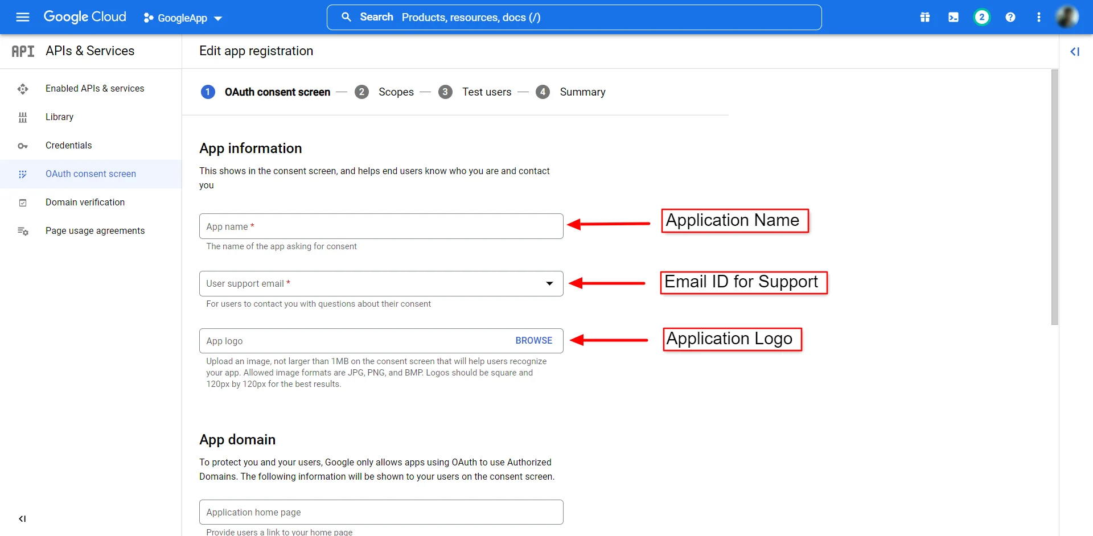Expand the User support email dropdown
The height and width of the screenshot is (536, 1093).
tap(549, 283)
